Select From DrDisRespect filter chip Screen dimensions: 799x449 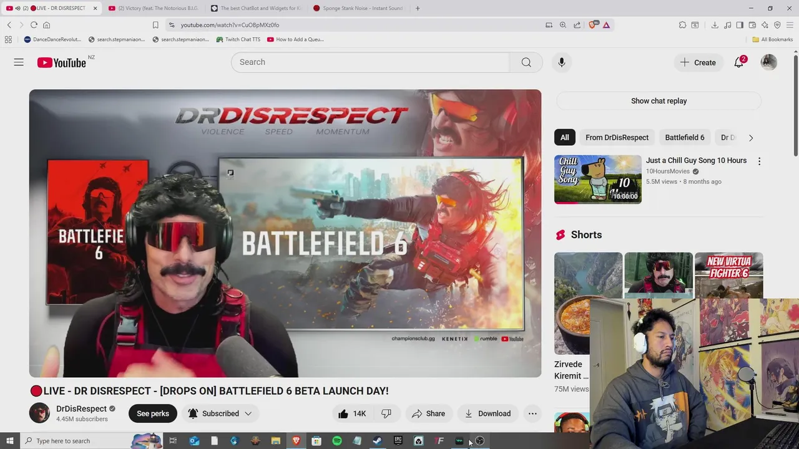[617, 137]
